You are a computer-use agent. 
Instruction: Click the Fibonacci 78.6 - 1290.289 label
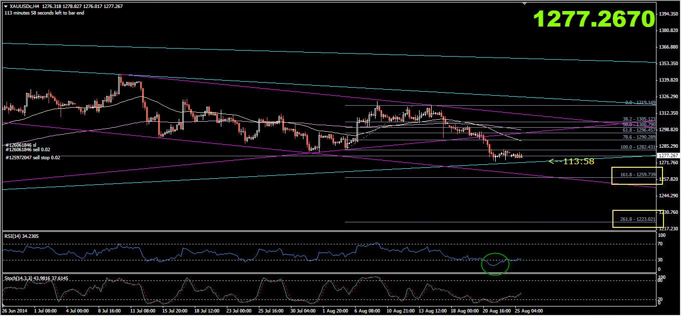pos(638,137)
